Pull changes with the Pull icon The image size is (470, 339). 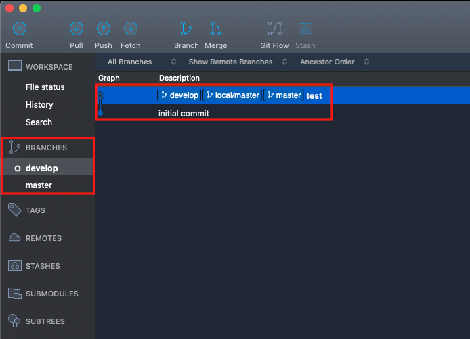point(77,28)
